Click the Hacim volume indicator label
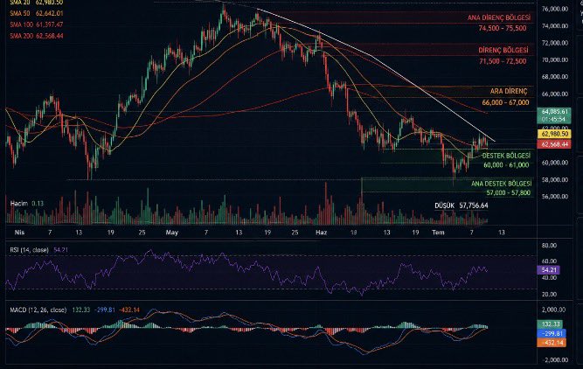The image size is (583, 369). (27, 204)
